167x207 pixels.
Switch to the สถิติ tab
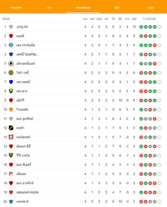tap(117, 8)
